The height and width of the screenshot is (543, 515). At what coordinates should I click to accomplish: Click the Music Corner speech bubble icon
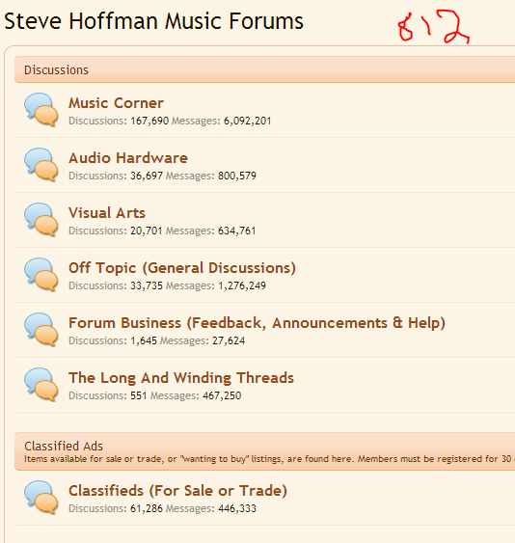(41, 109)
